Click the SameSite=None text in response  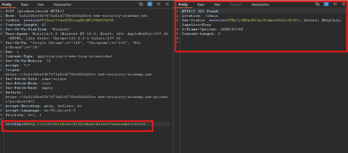(x=196, y=24)
